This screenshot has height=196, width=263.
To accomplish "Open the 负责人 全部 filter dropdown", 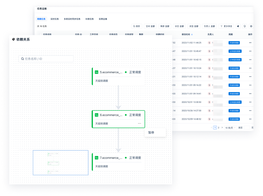I will point(209,26).
